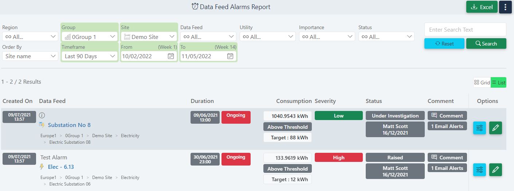The width and height of the screenshot is (514, 191).
Task: Click Target : 88 kWh value
Action: [288, 138]
